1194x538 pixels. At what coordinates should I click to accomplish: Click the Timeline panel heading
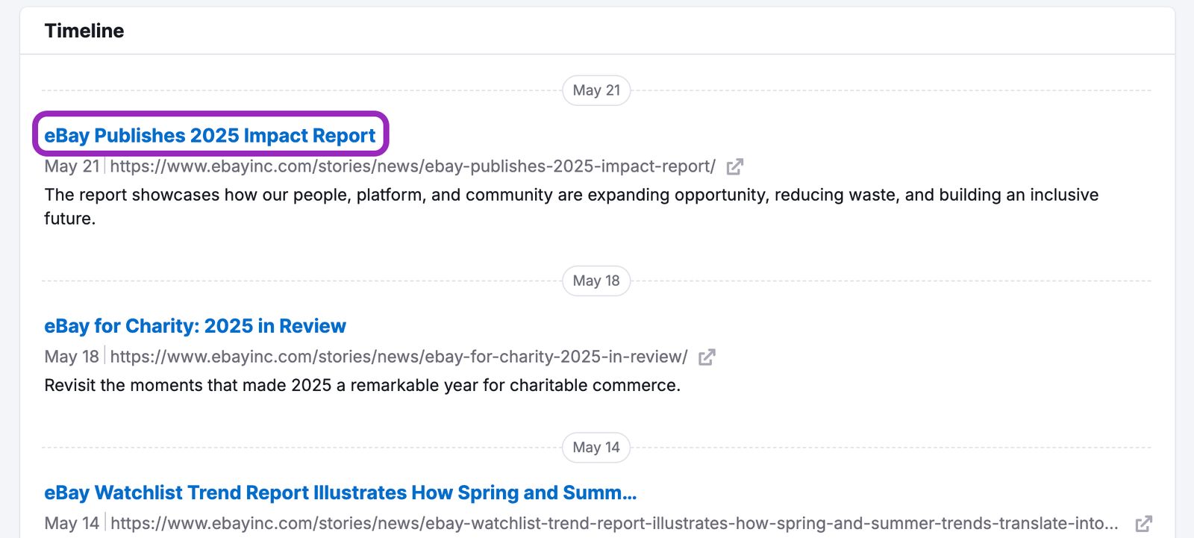pyautogui.click(x=84, y=31)
